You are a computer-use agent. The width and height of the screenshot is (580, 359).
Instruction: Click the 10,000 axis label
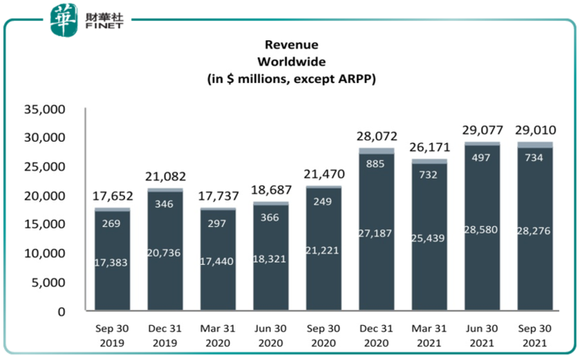click(x=44, y=254)
